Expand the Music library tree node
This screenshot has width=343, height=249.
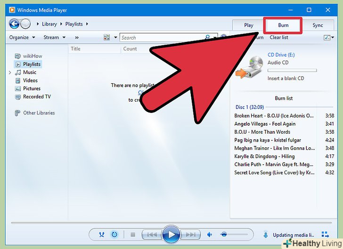pyautogui.click(x=10, y=72)
